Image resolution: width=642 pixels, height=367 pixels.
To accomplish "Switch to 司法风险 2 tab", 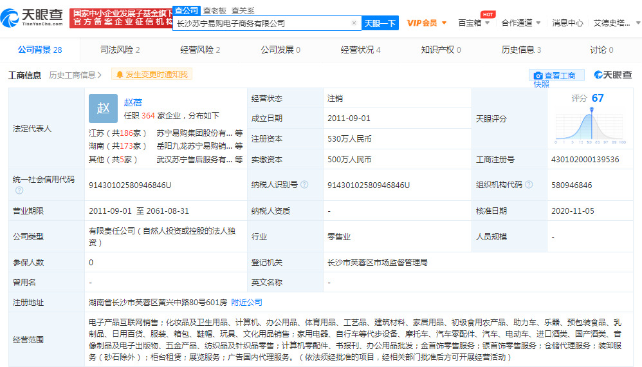I will 120,50.
